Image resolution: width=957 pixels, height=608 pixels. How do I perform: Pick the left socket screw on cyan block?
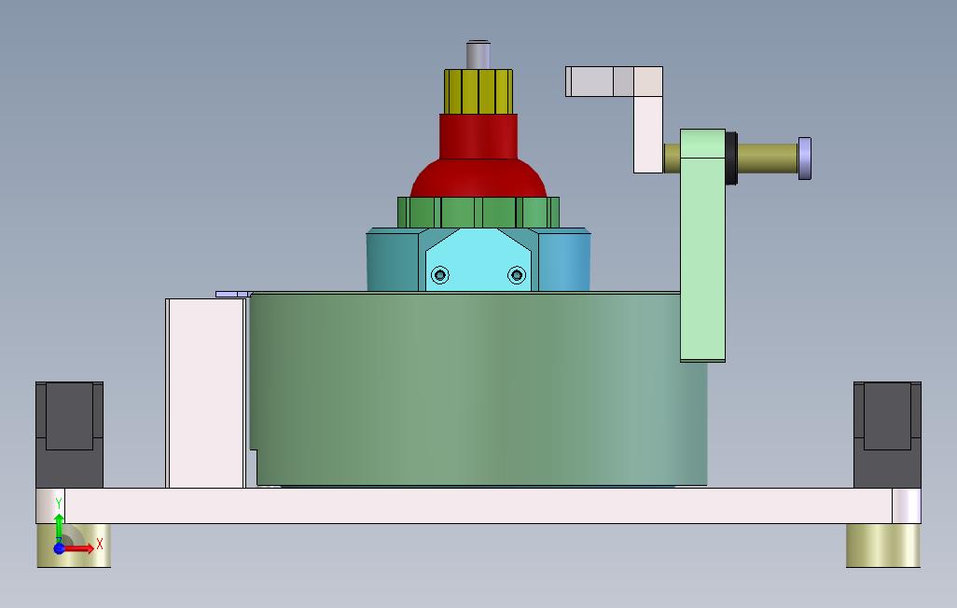pyautogui.click(x=440, y=275)
